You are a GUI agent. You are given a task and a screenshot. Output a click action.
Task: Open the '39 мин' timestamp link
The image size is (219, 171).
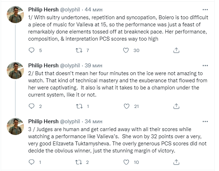click(x=94, y=65)
